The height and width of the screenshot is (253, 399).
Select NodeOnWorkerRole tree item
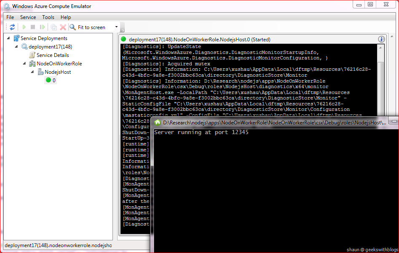[x=59, y=63]
